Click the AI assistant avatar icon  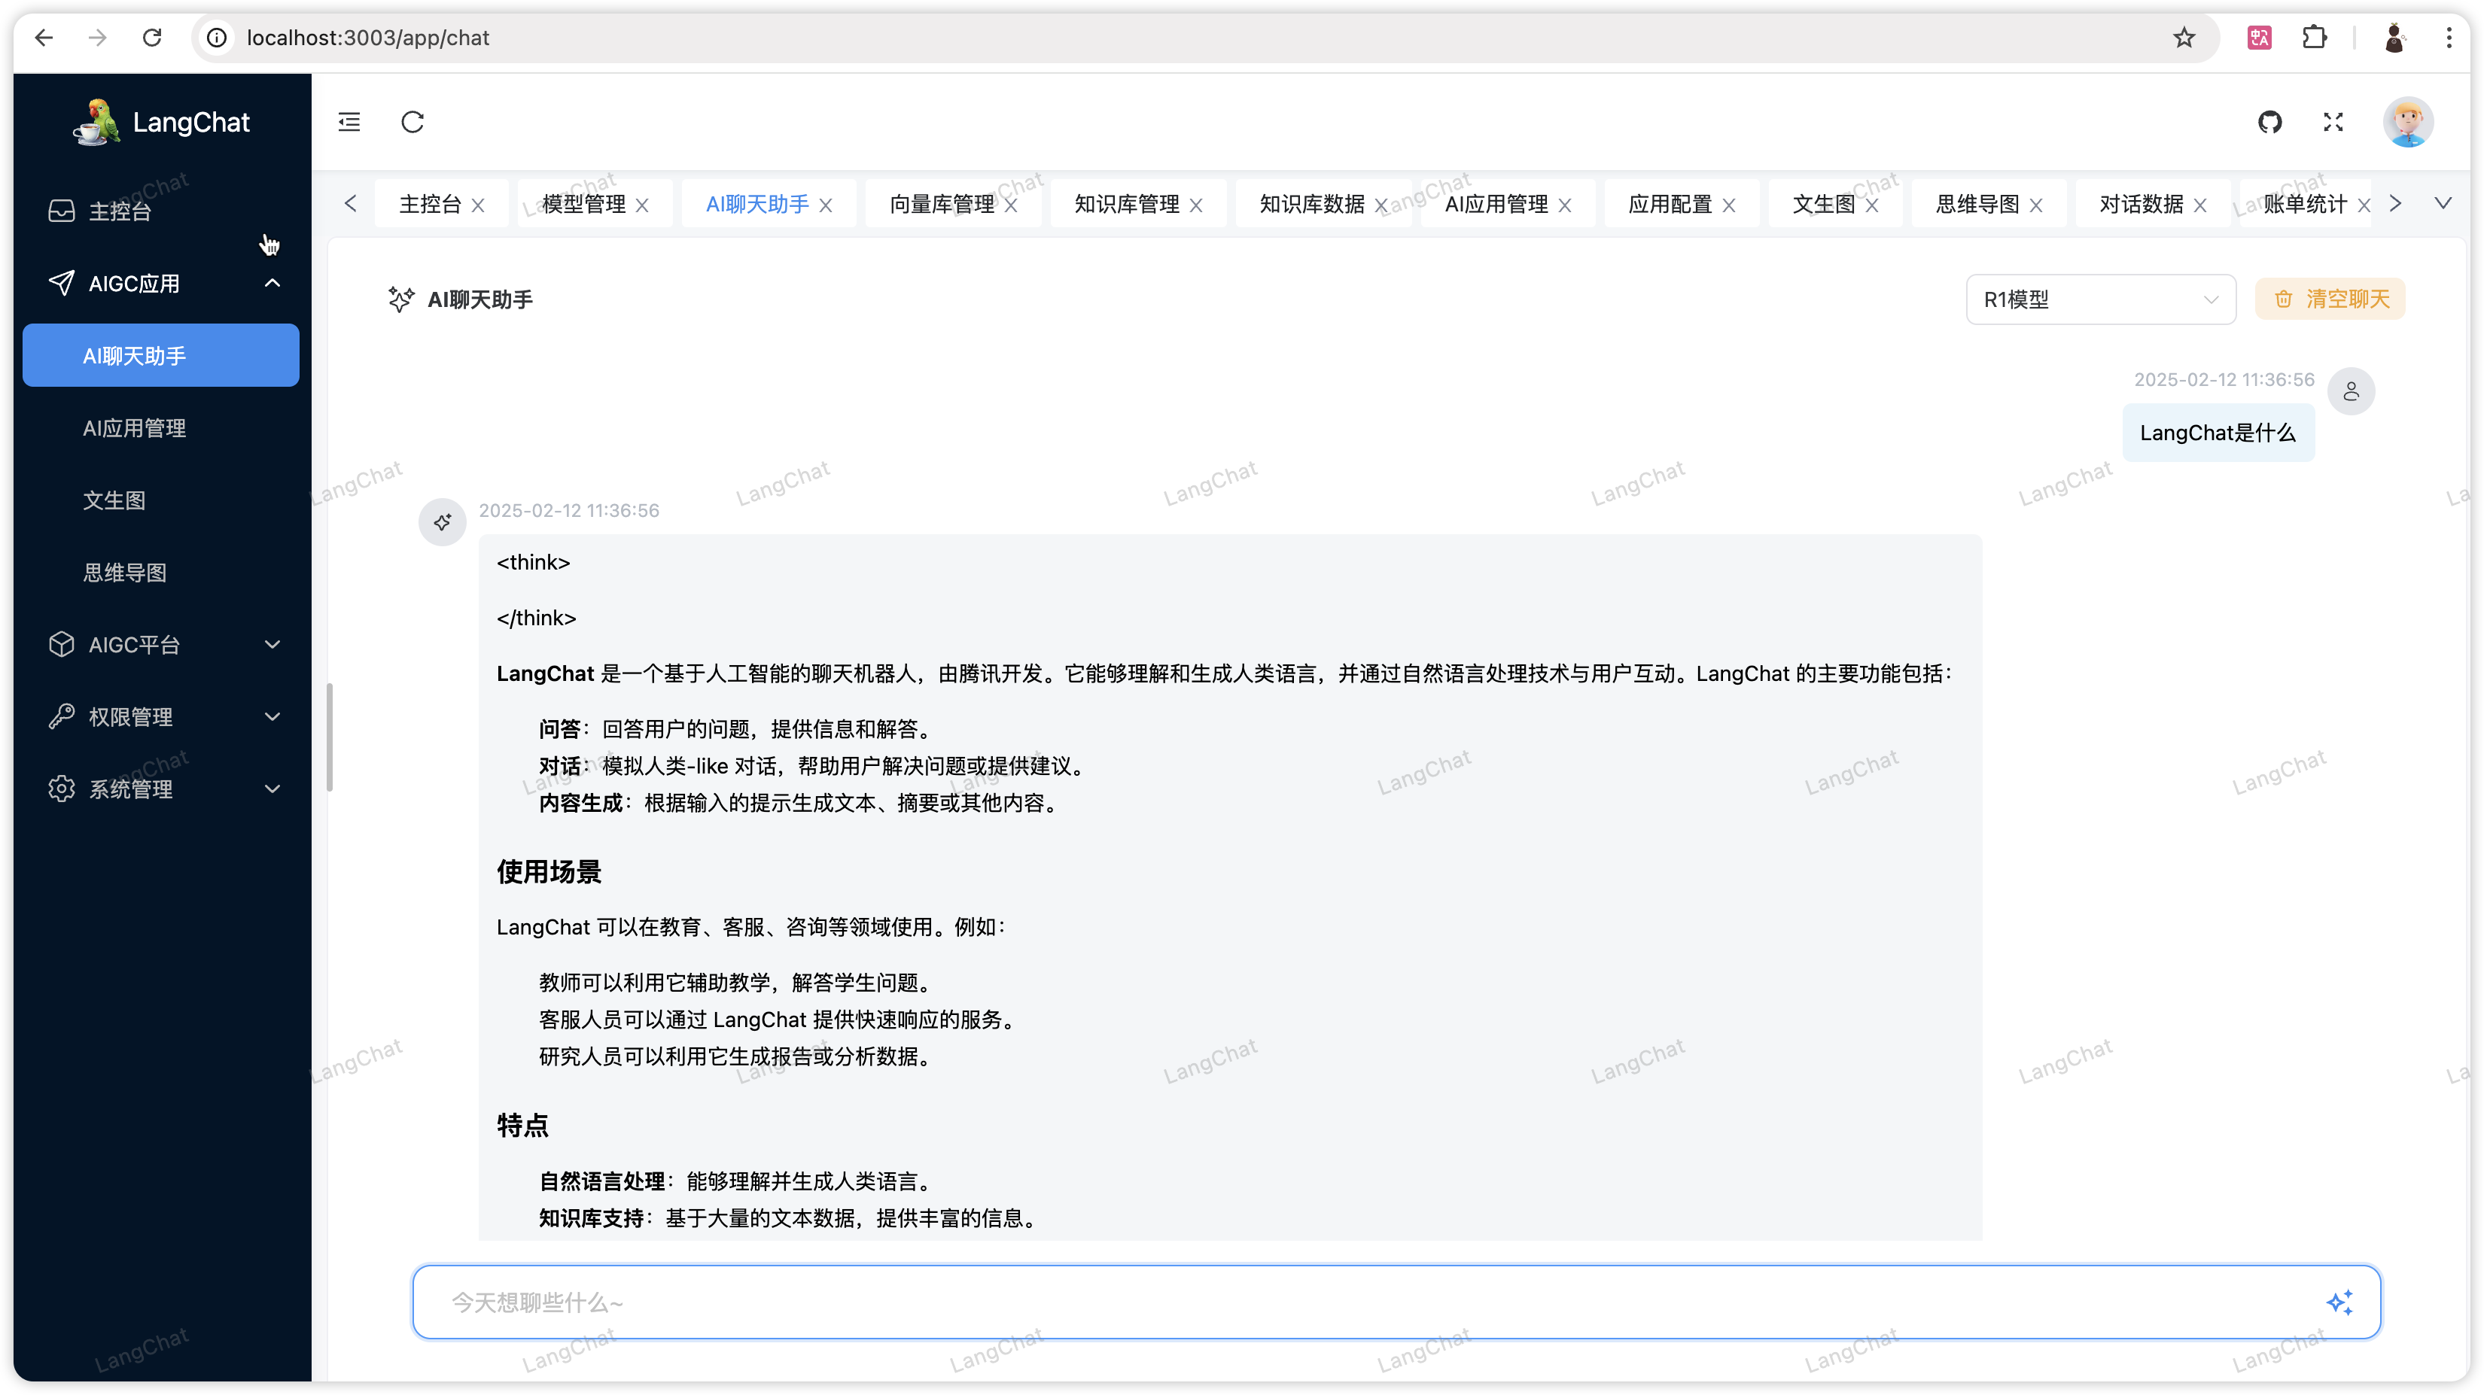point(443,521)
